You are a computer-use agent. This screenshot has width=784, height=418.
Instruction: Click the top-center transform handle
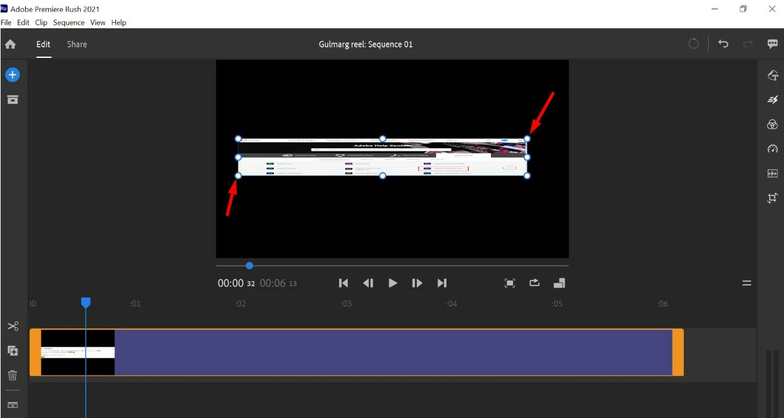(x=382, y=139)
